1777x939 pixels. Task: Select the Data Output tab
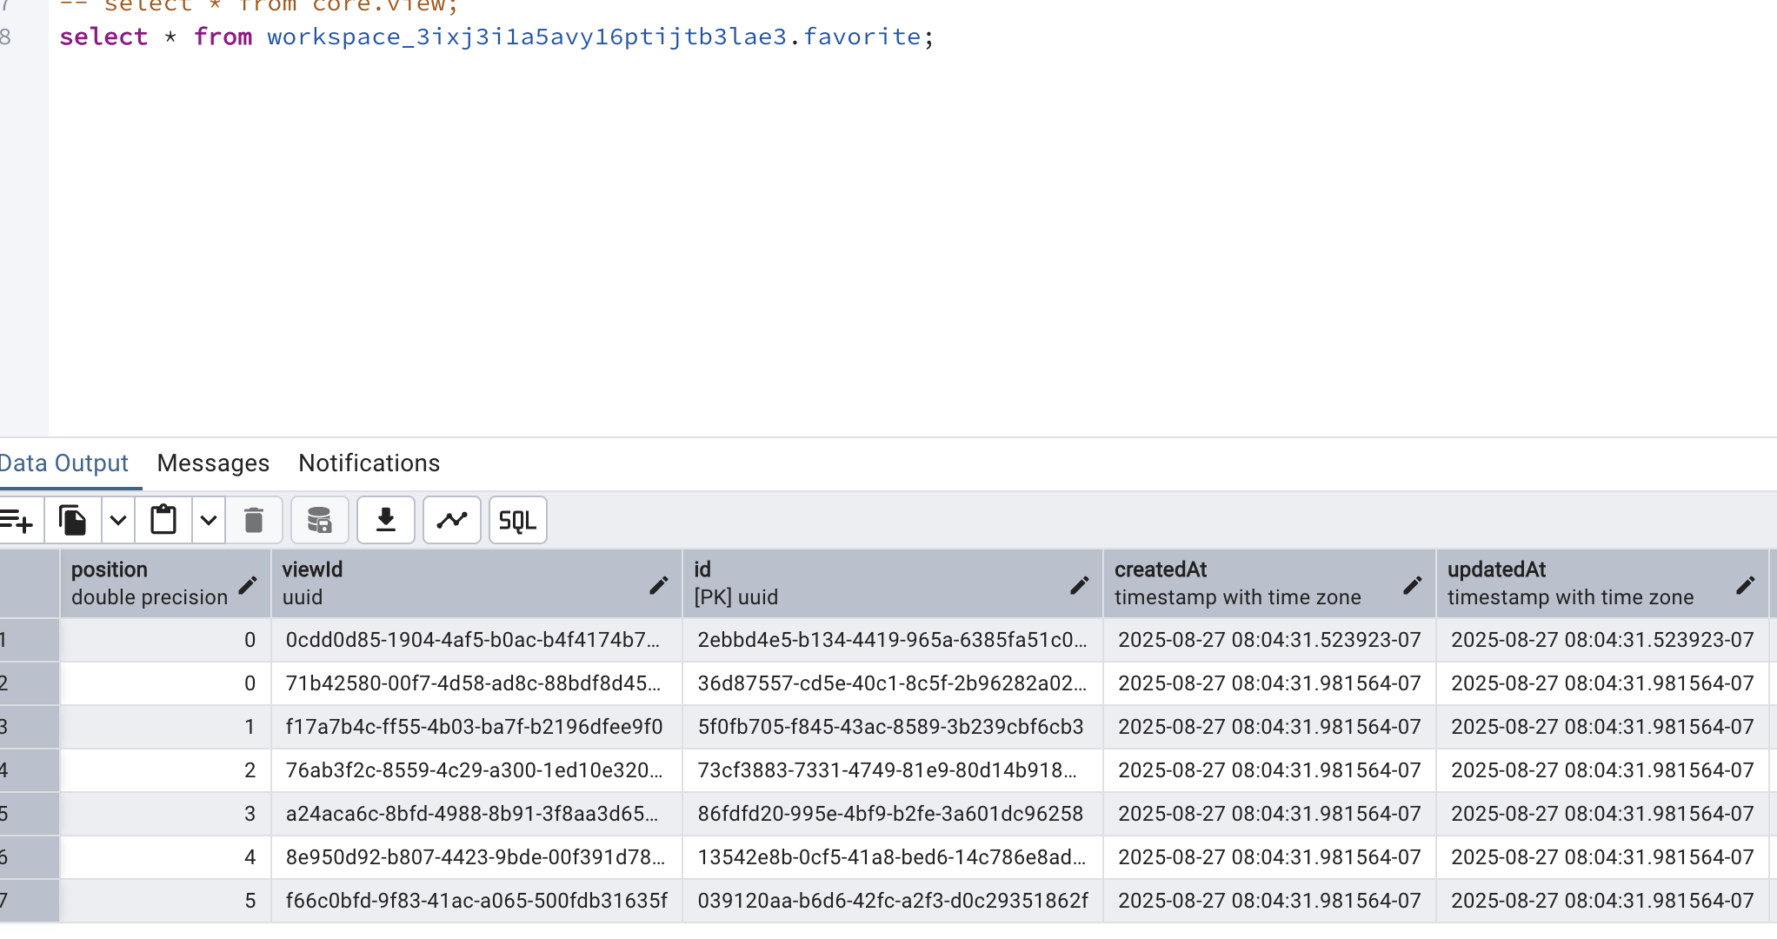click(x=63, y=463)
